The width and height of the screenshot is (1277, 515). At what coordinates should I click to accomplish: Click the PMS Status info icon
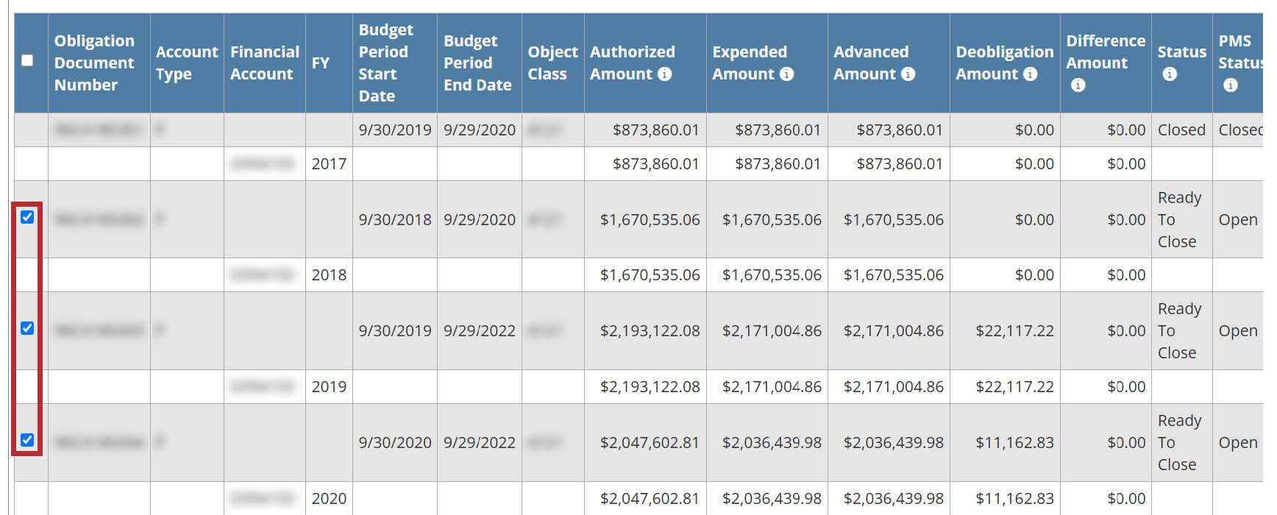pos(1230,85)
